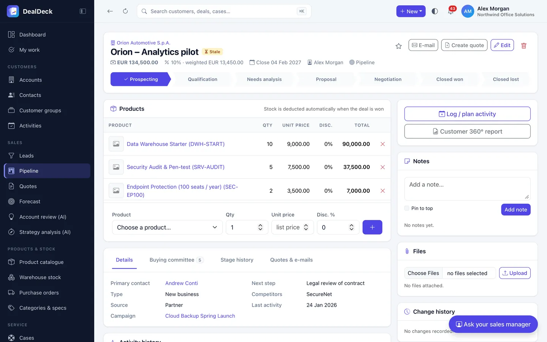Click the Data Warehouse Starter product thumbnail
Viewport: 547px width, 342px height.
pos(116,144)
